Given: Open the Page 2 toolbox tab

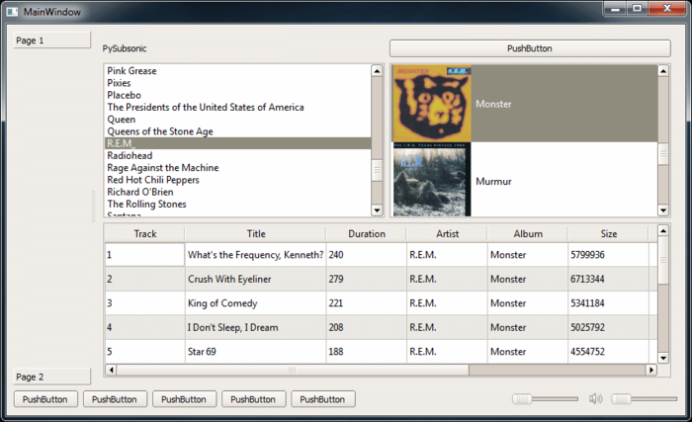Looking at the screenshot, I should 52,377.
